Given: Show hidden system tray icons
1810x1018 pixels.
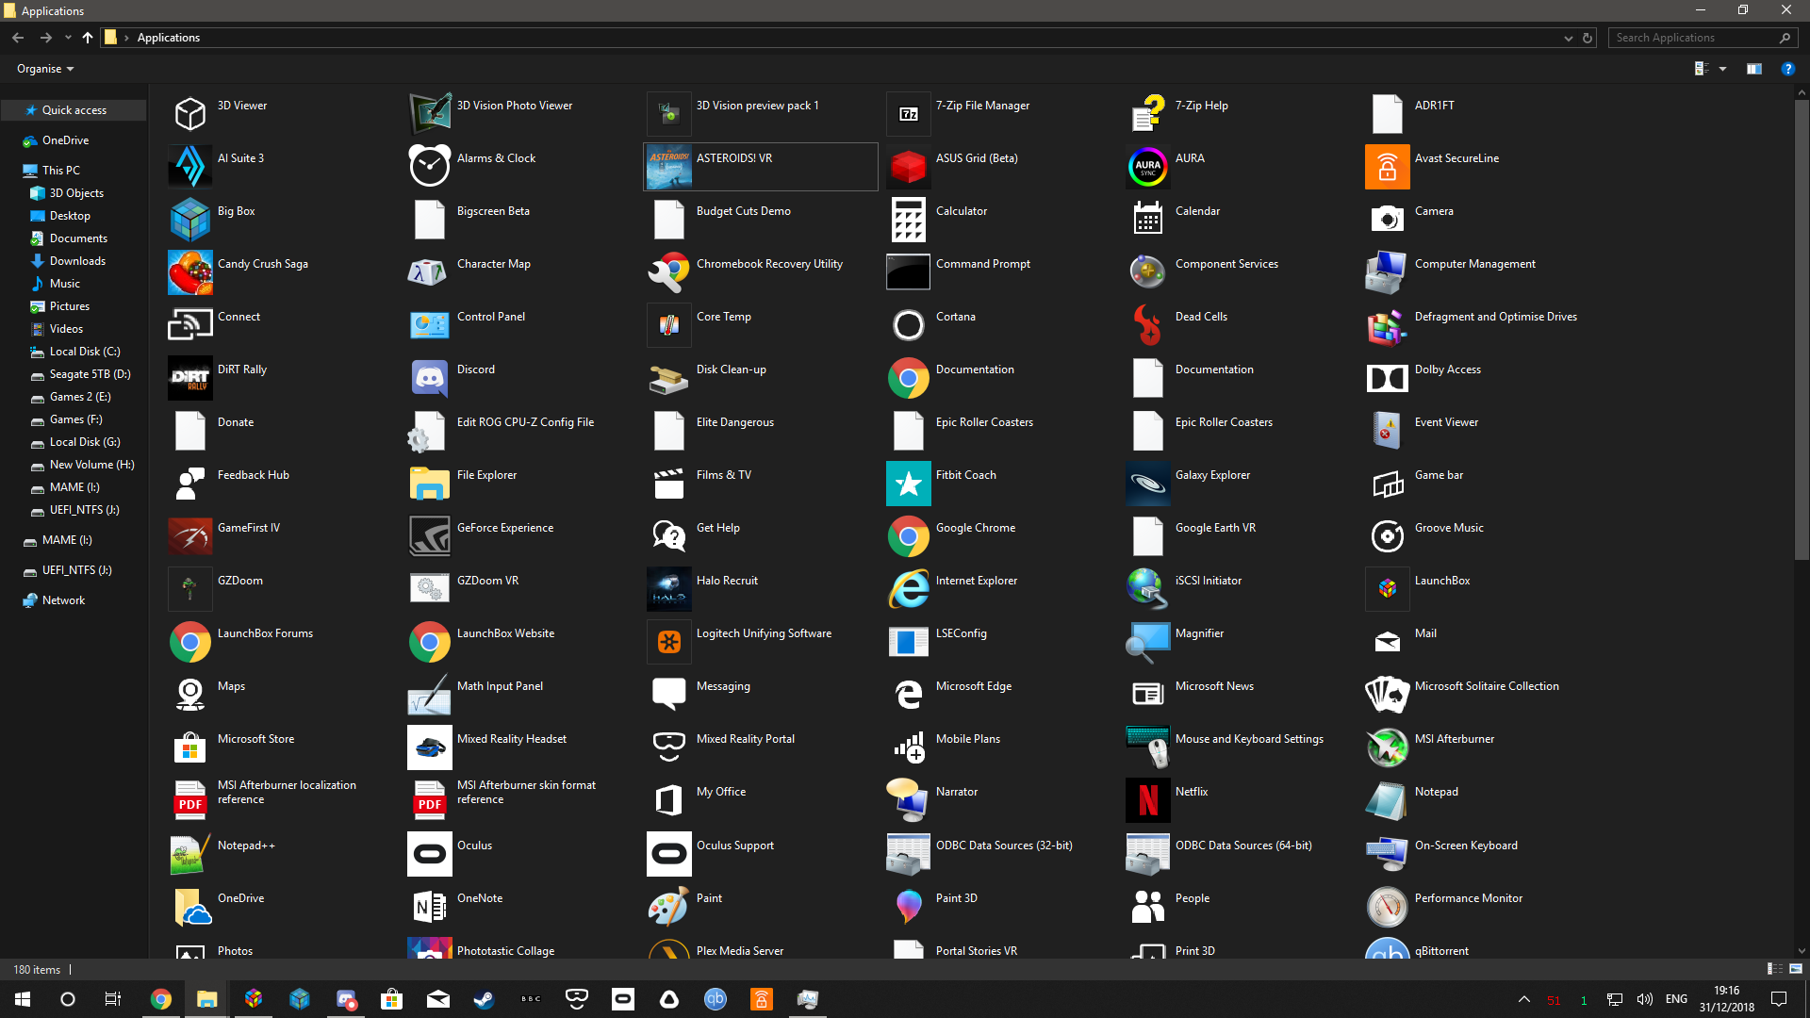Looking at the screenshot, I should coord(1523,999).
